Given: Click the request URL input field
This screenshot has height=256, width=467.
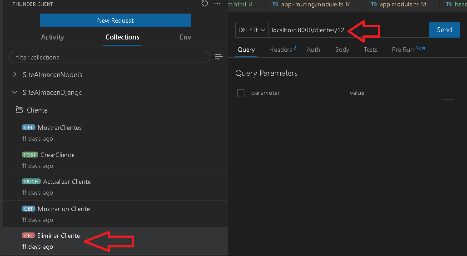Looking at the screenshot, I should 349,30.
